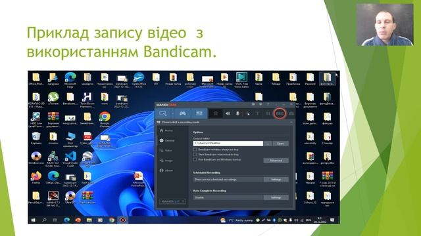Viewport: 421px width, 236px height.
Task: Select Windows.iso disc icon on desktop
Action: (x=36, y=158)
